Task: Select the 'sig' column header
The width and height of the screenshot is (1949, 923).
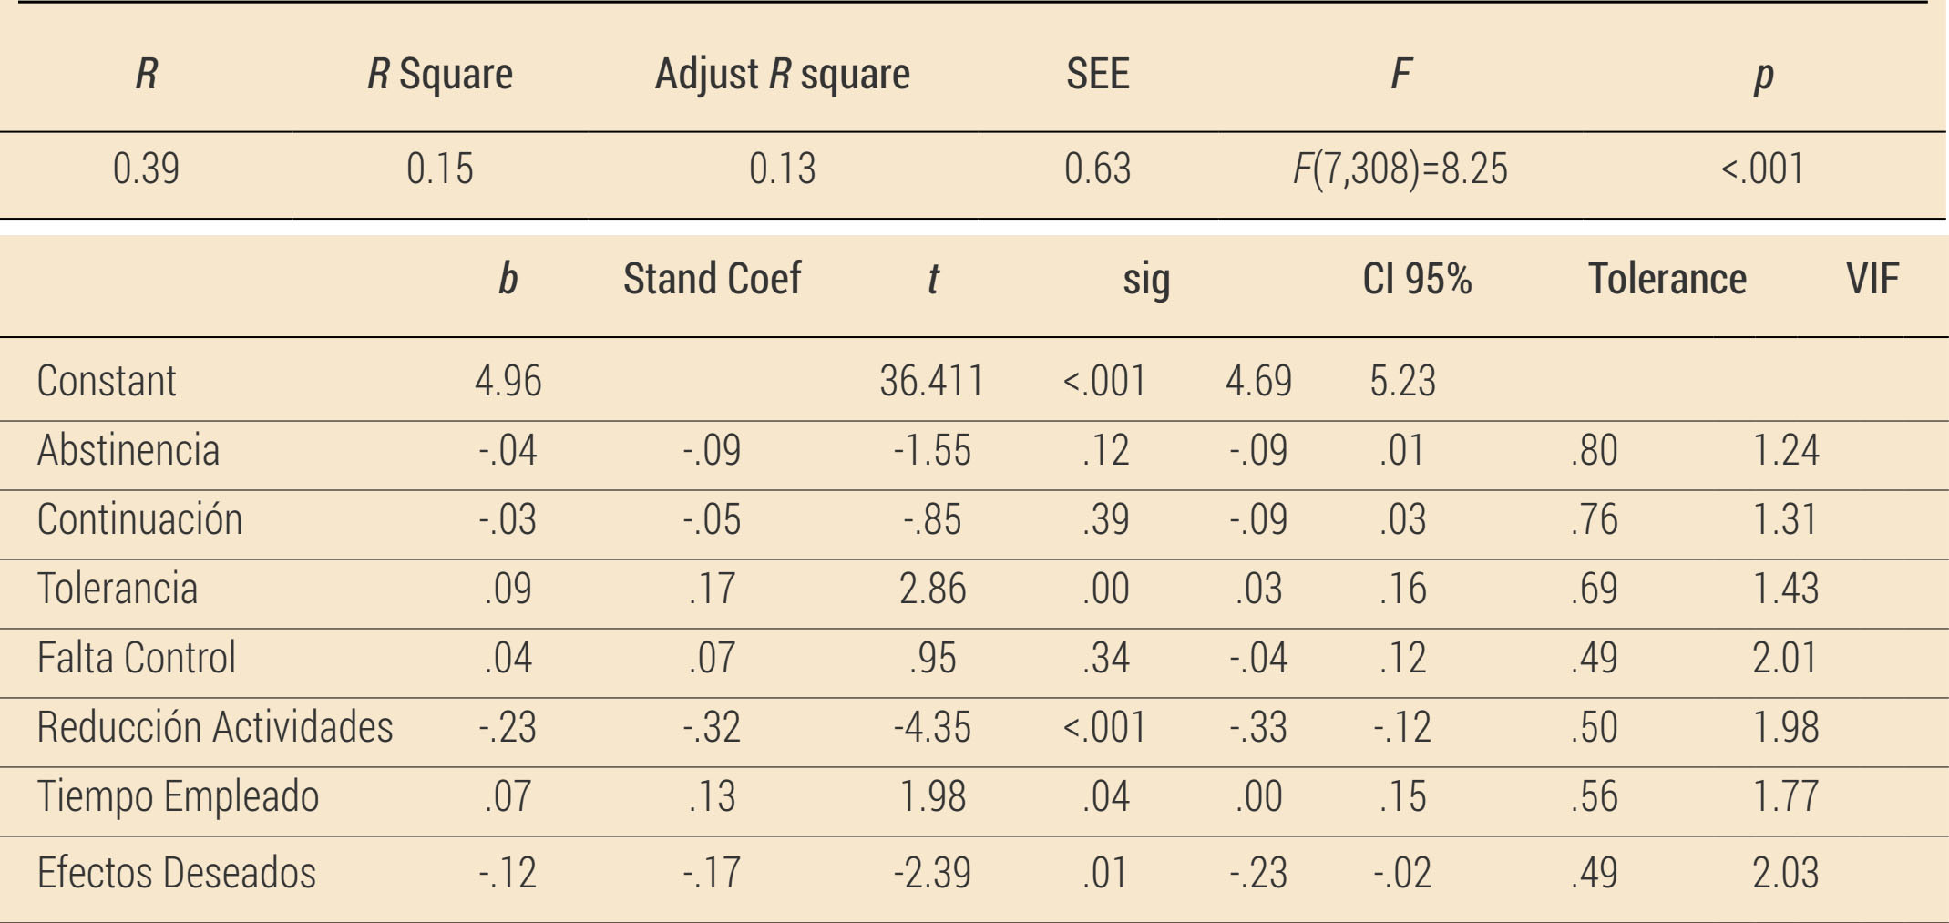Action: [x=1146, y=279]
